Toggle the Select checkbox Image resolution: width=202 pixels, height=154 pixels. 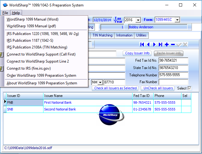(x=189, y=88)
